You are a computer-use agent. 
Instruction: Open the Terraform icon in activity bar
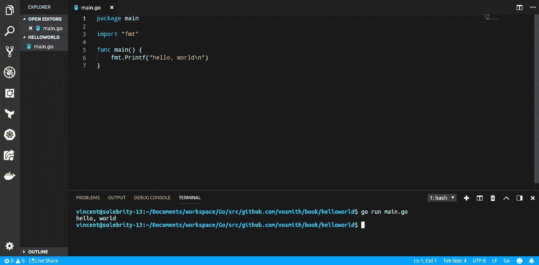coord(10,114)
